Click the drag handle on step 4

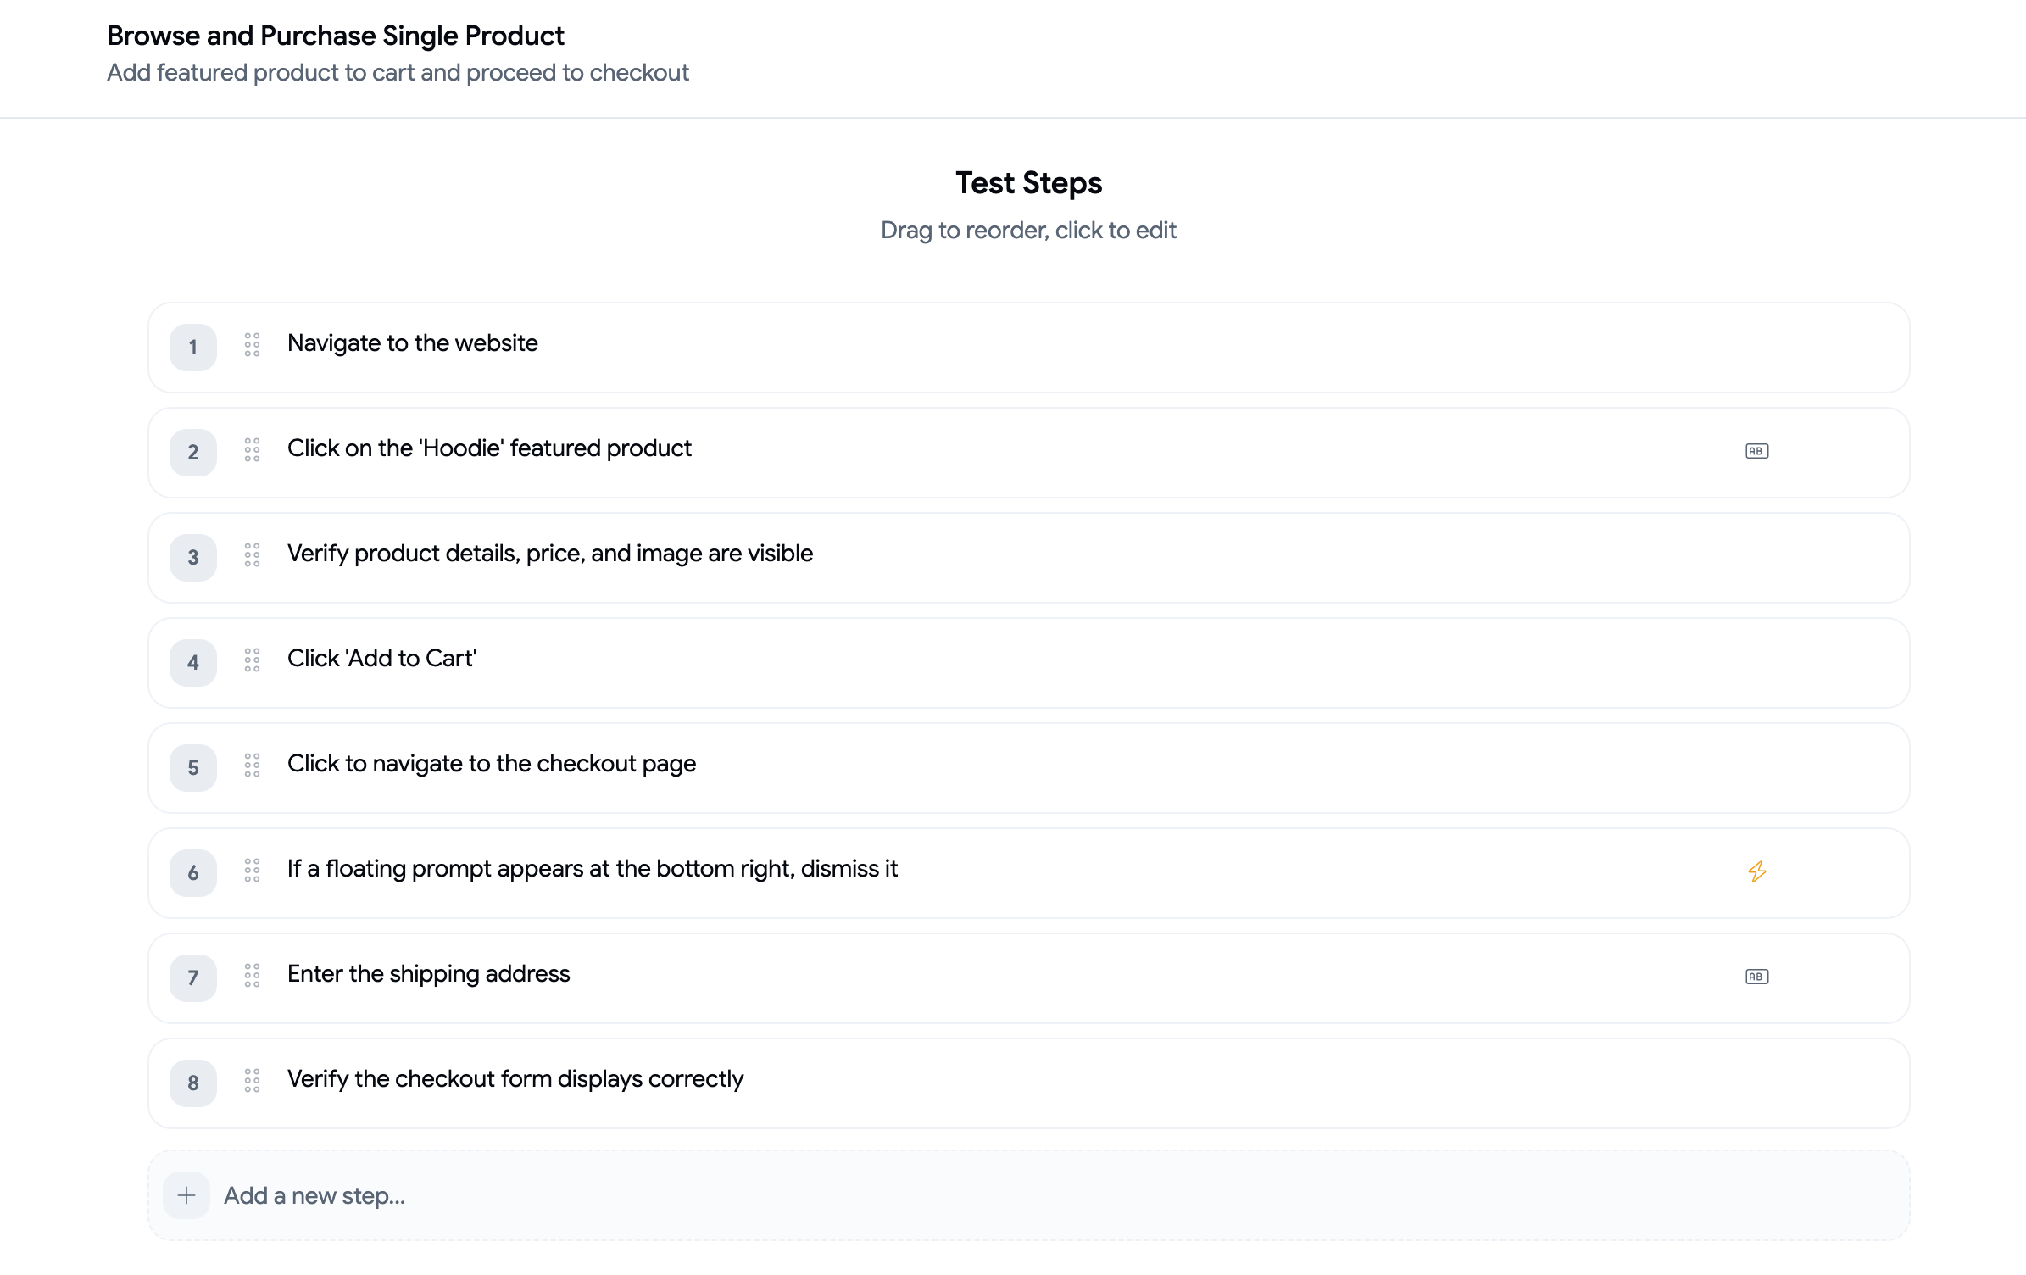pos(252,660)
